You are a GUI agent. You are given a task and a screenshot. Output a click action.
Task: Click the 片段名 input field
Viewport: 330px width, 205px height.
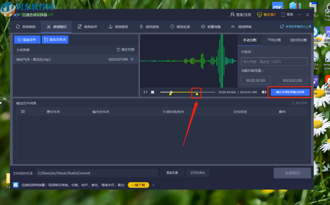[x=274, y=62]
